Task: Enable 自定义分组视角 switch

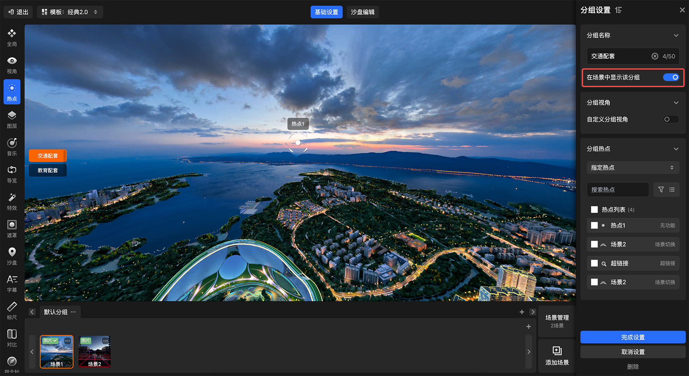Action: click(670, 119)
